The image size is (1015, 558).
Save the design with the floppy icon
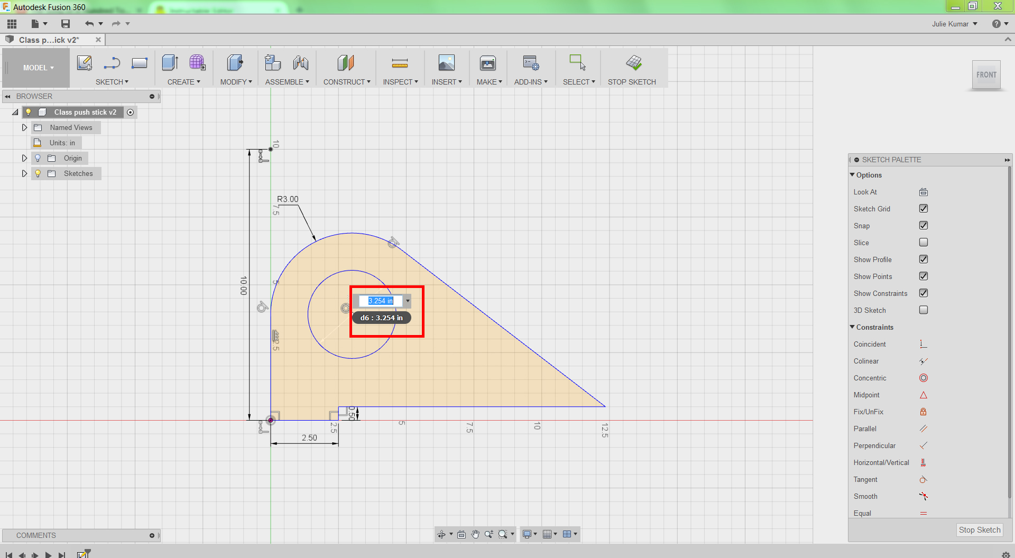(66, 24)
